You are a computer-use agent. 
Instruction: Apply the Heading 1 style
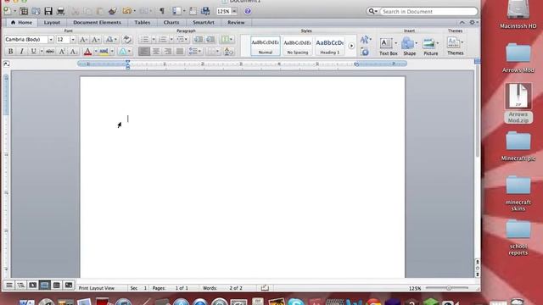click(x=330, y=46)
